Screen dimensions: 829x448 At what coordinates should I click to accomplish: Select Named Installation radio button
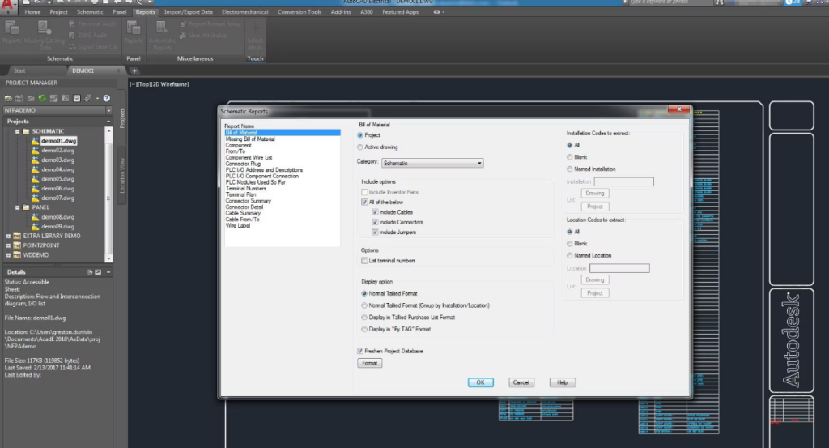pos(570,169)
